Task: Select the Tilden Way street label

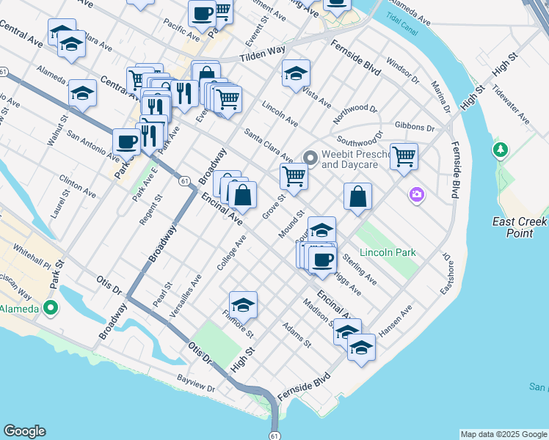Action: (x=263, y=54)
